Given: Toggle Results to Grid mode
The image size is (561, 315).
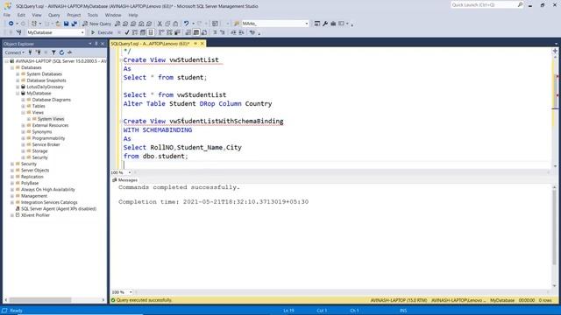Looking at the screenshot, I should [196, 32].
